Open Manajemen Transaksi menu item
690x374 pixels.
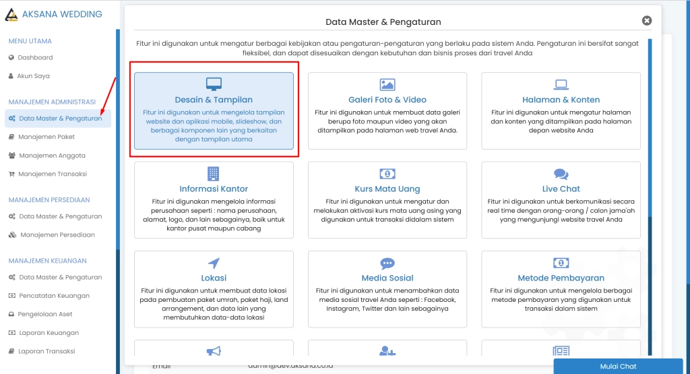(x=53, y=174)
